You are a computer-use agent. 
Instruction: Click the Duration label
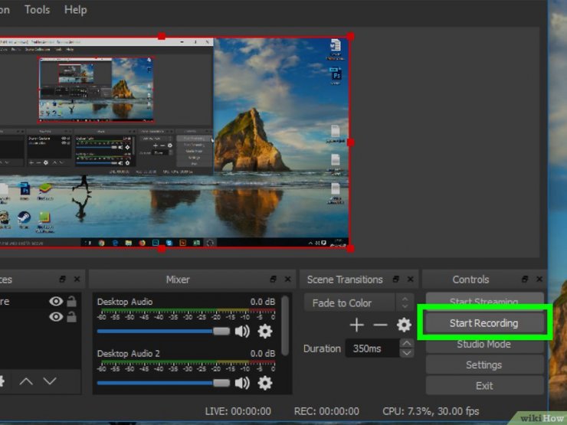tap(322, 348)
